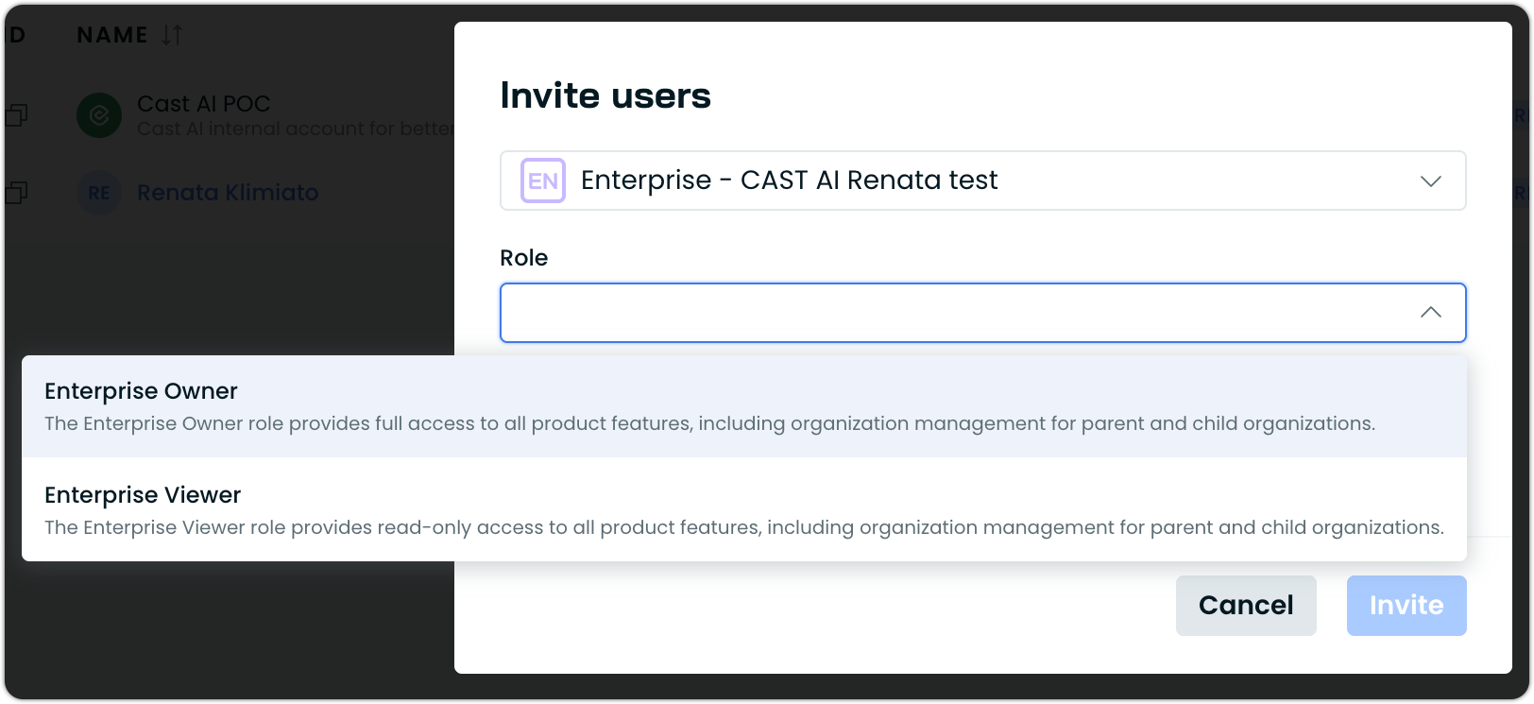Image resolution: width=1534 pixels, height=704 pixels.
Task: Open the Renata Klimiato organization link
Action: click(228, 193)
